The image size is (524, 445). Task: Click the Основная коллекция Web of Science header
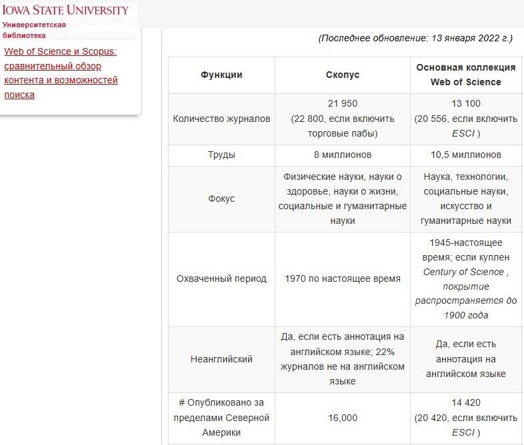click(x=465, y=75)
